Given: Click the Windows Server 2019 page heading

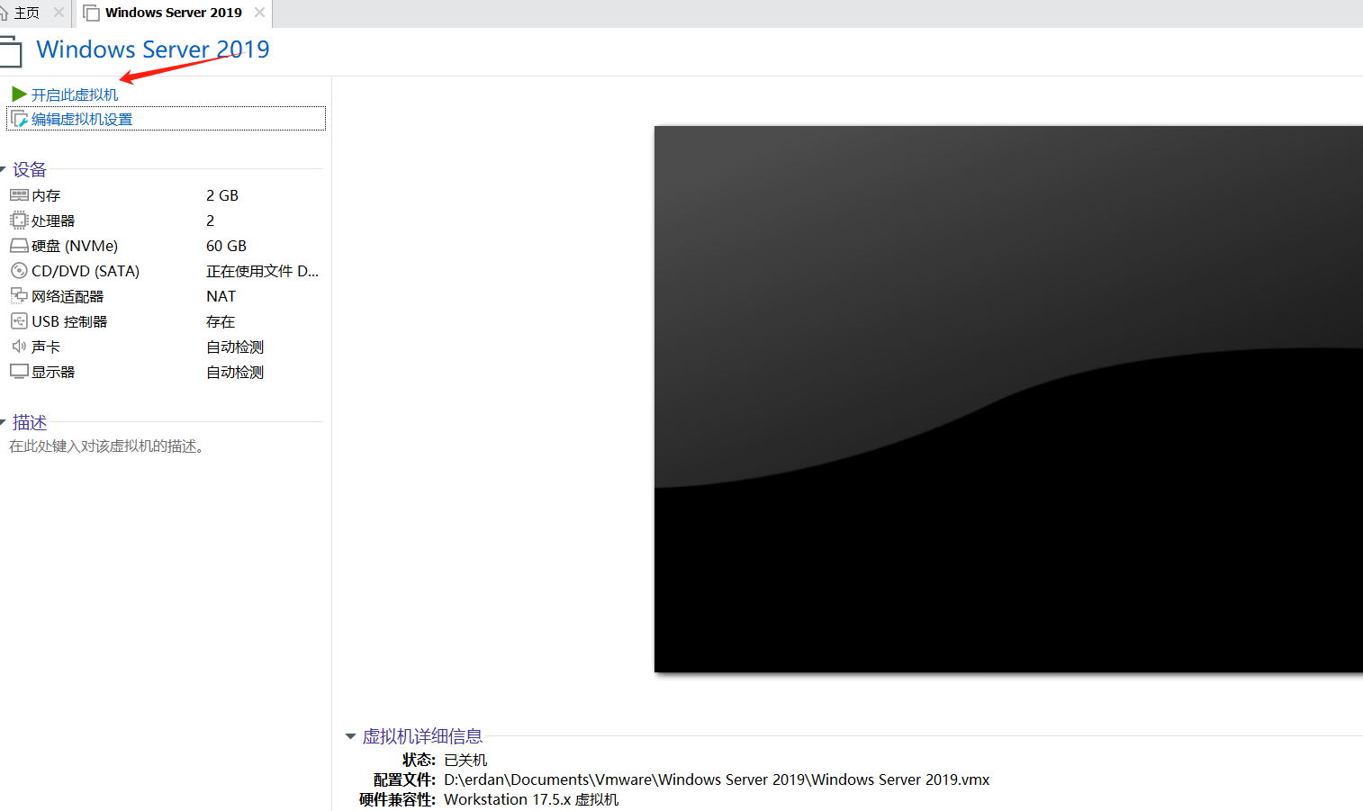Looking at the screenshot, I should coord(153,50).
